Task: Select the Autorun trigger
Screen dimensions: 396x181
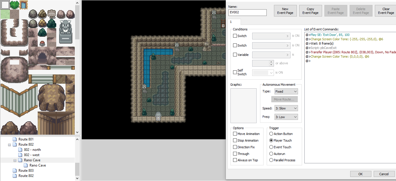Action: point(271,154)
